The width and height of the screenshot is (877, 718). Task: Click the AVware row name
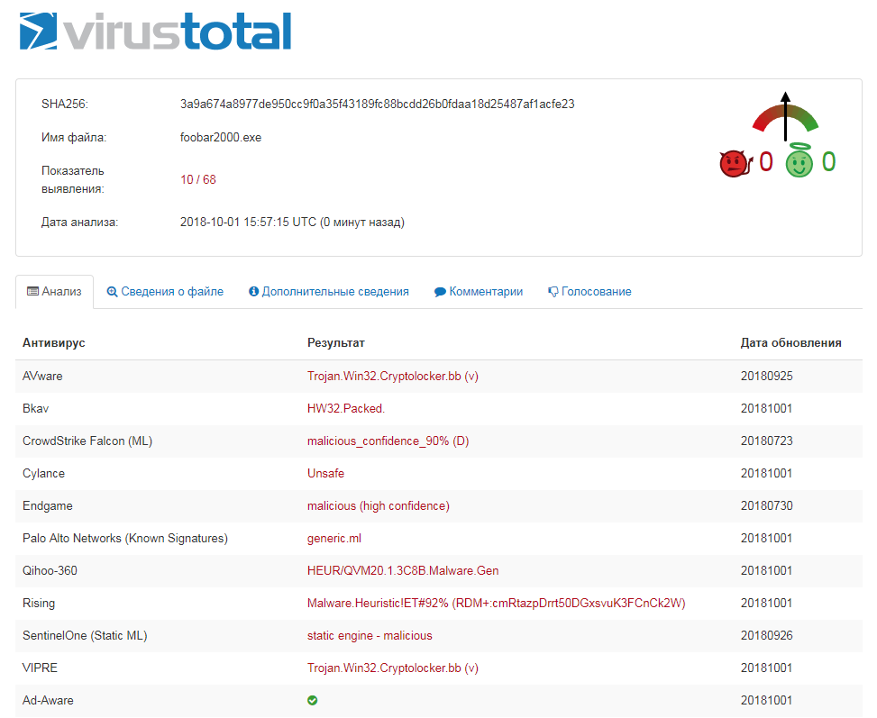42,376
